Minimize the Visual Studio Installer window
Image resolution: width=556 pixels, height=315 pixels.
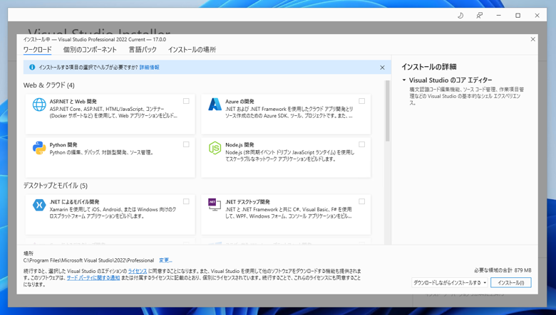pyautogui.click(x=498, y=16)
